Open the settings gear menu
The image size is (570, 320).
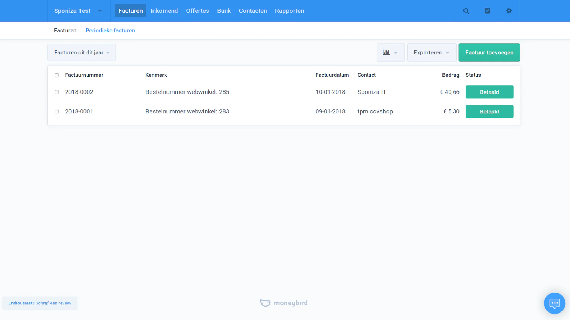(509, 11)
